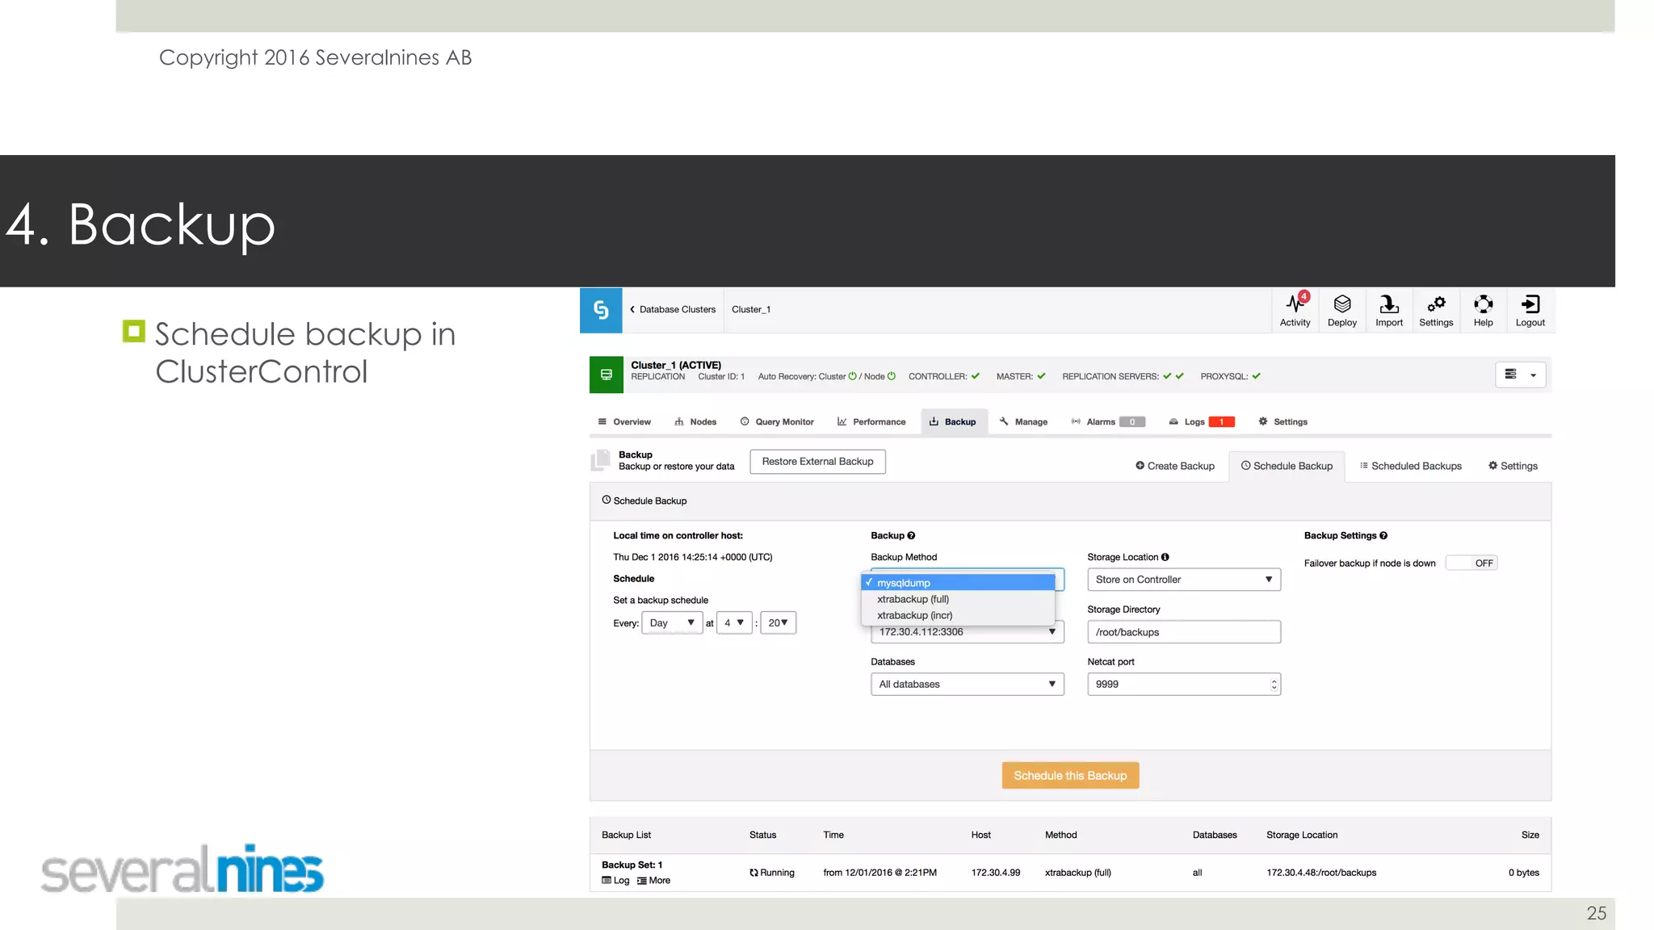Screen dimensions: 1654x930
Task: Click the Storage Location column header
Action: click(x=1302, y=835)
